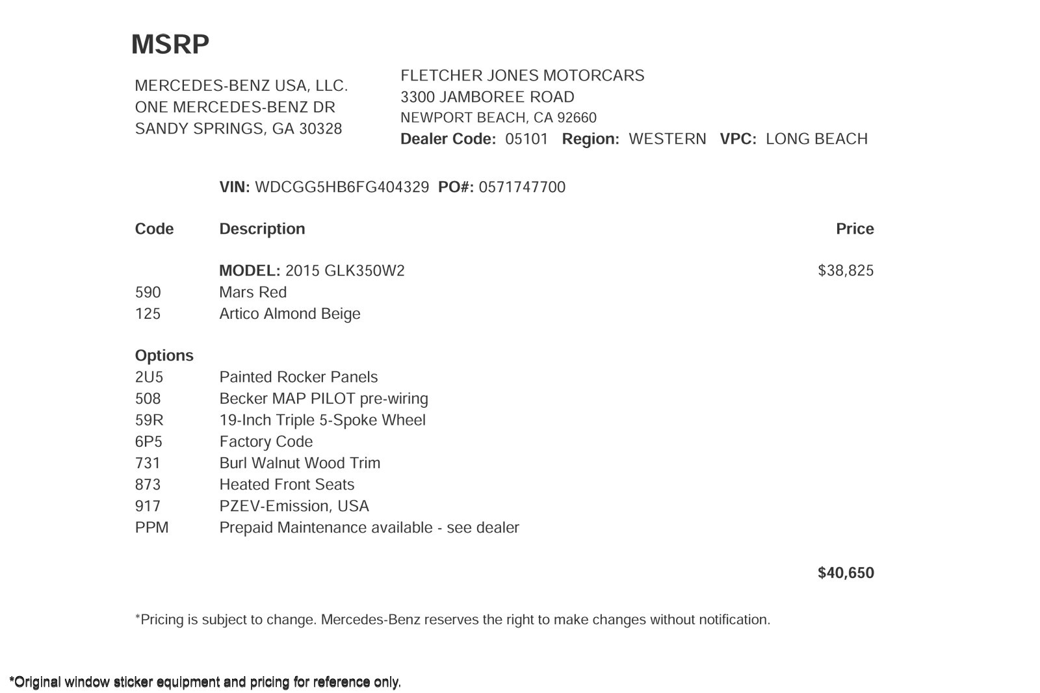
Task: Click the Options section heading
Action: [x=164, y=356]
